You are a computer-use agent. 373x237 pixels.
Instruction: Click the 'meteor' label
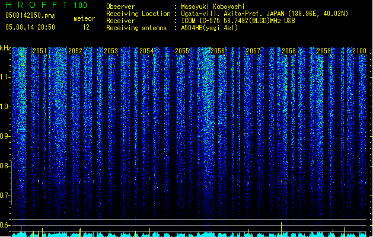pyautogui.click(x=84, y=18)
